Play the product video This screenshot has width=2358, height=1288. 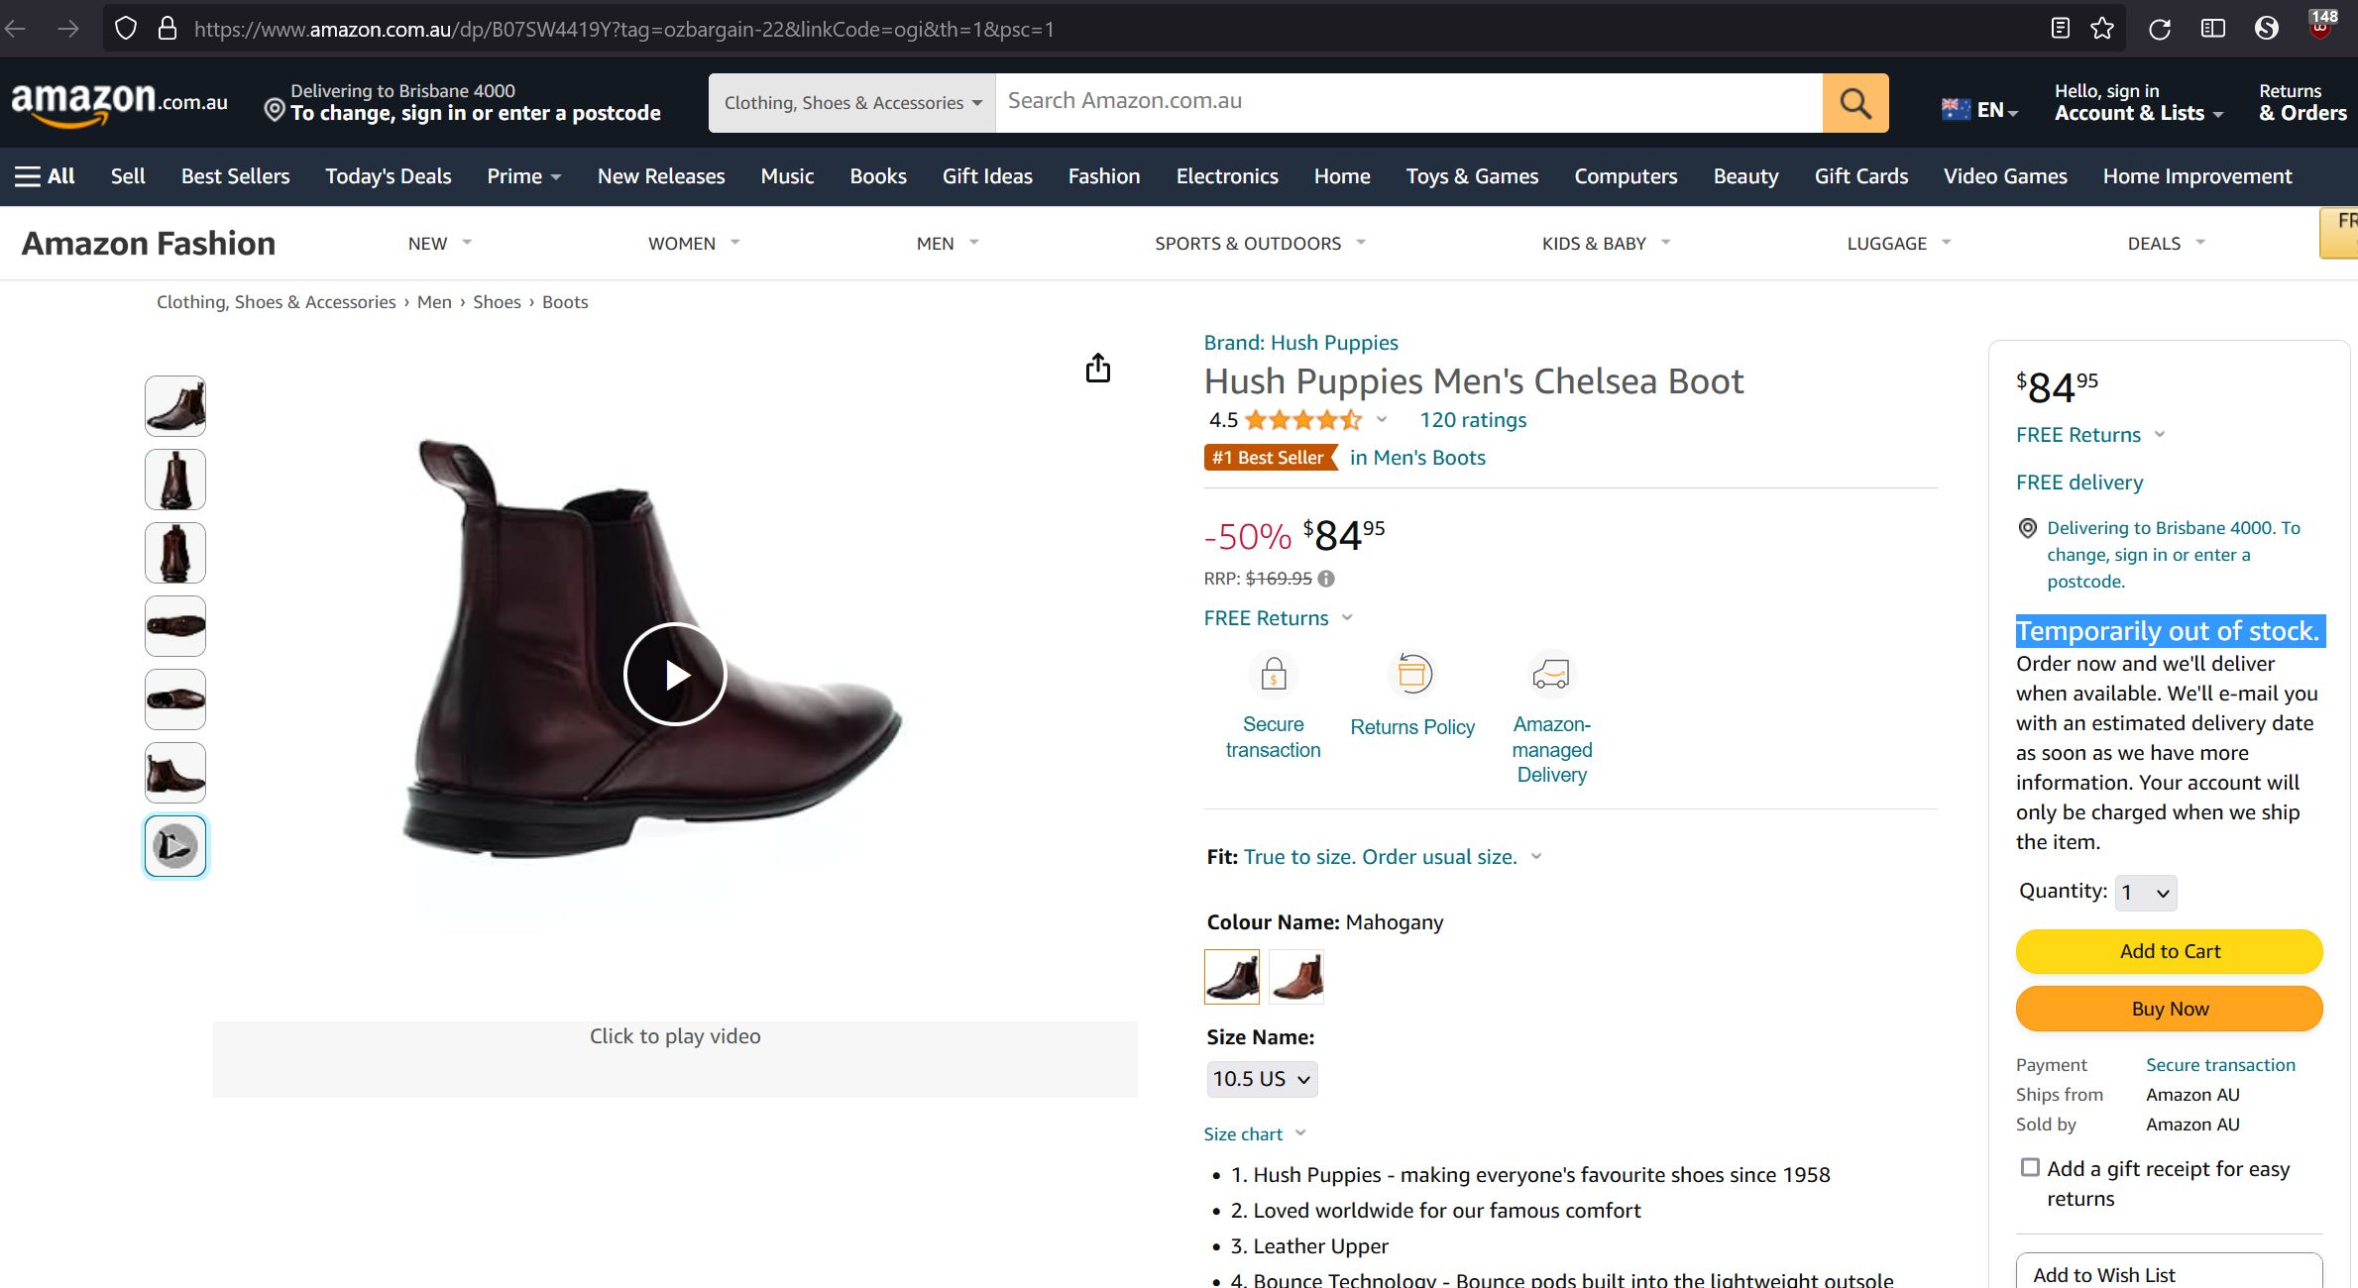(675, 674)
